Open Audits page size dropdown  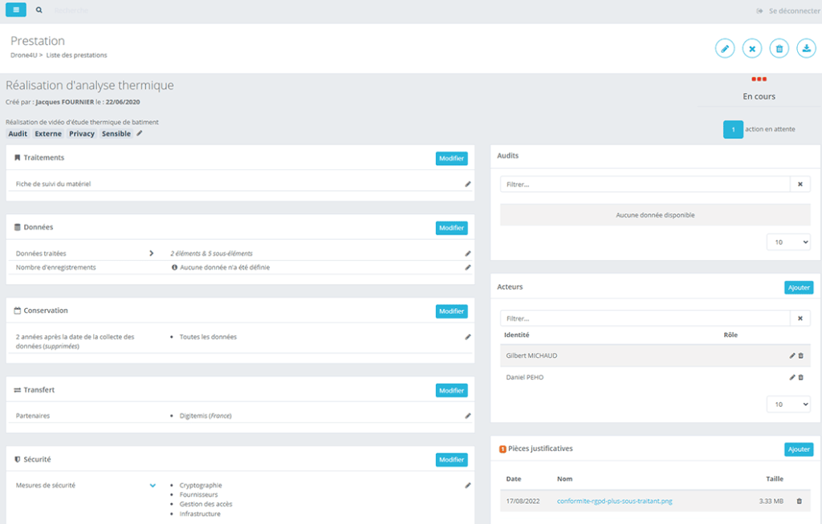tap(788, 242)
